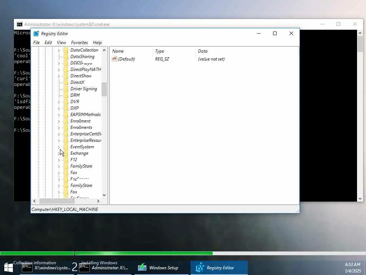366x275 pixels.
Task: Open the Favorites menu
Action: tap(79, 43)
